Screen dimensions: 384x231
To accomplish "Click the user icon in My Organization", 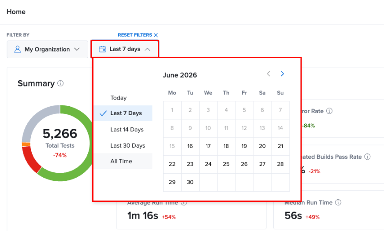I will pyautogui.click(x=17, y=49).
